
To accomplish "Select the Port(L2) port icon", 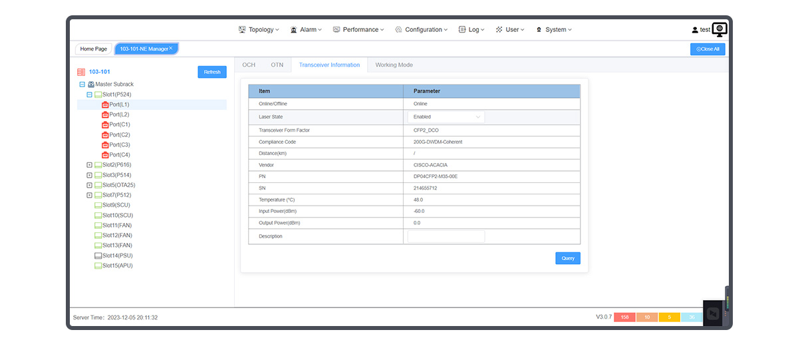I will point(105,114).
